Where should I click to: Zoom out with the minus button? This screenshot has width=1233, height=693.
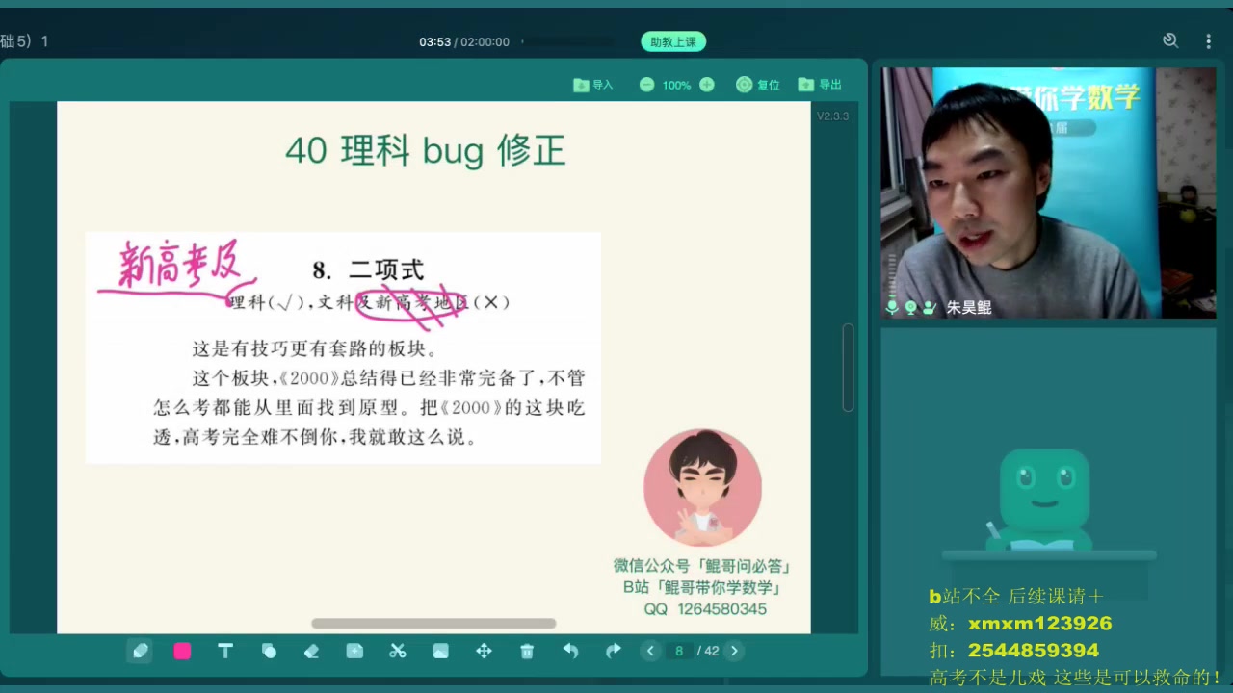pos(646,85)
